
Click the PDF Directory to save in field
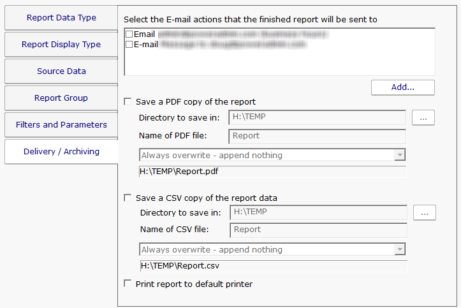[x=316, y=117]
